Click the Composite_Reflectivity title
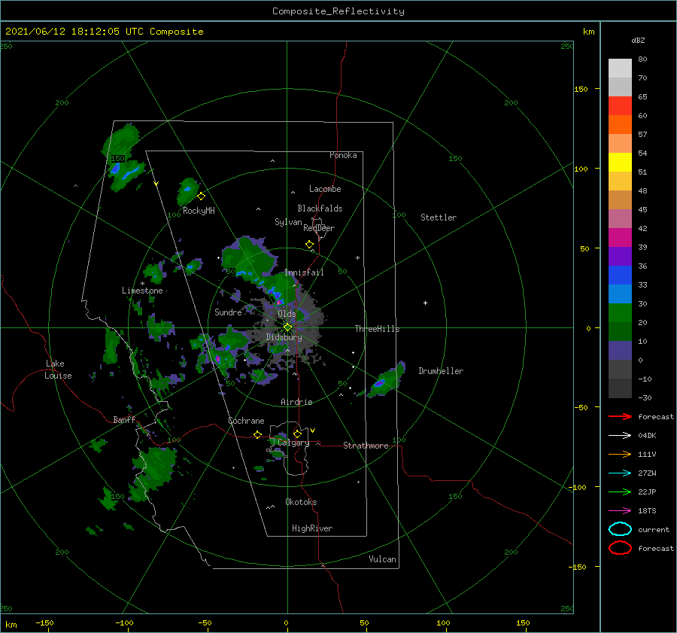 pyautogui.click(x=338, y=11)
